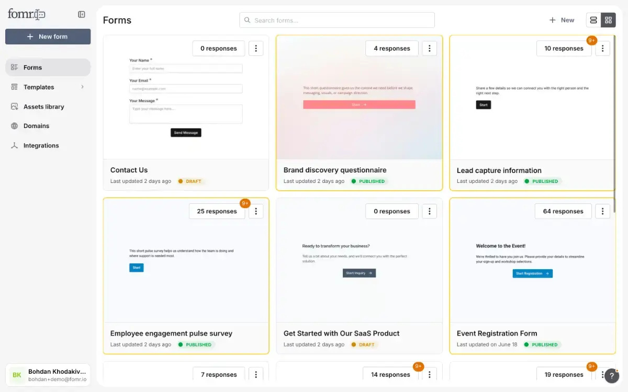Click Get Started with Our SaaS Product title
628x392 pixels.
[341, 333]
